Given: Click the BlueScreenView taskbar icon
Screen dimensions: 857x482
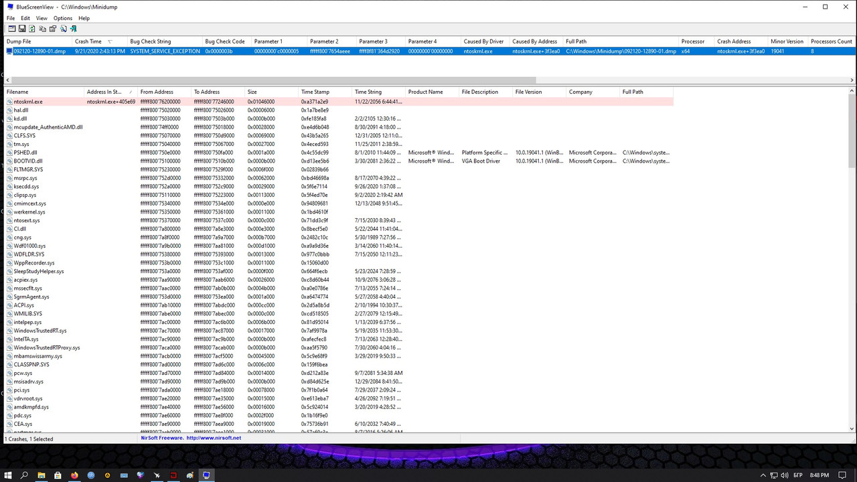Looking at the screenshot, I should [206, 475].
